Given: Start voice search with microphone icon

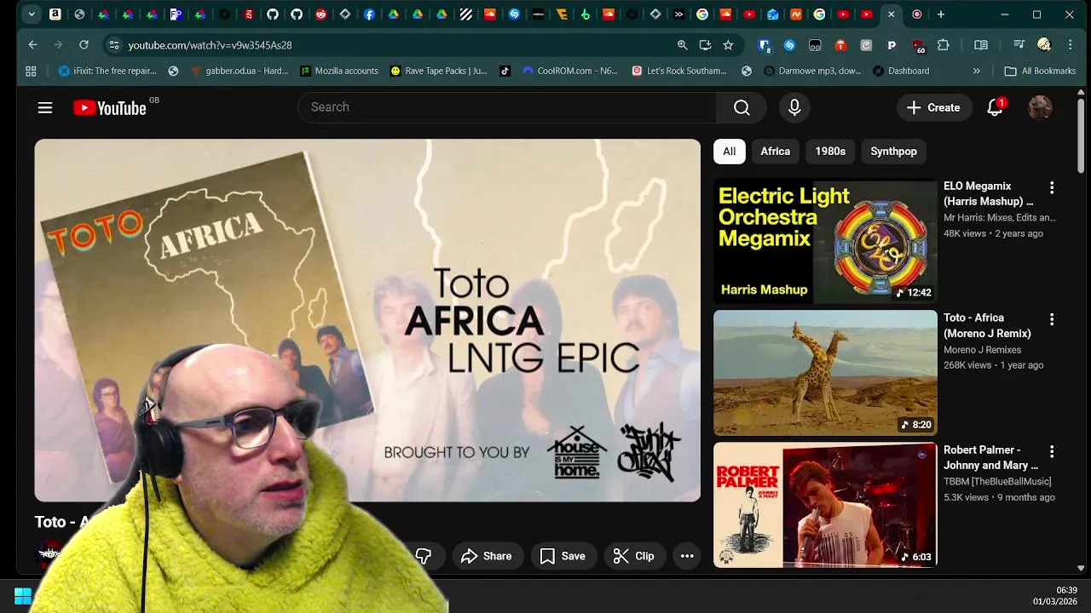Looking at the screenshot, I should pos(794,107).
